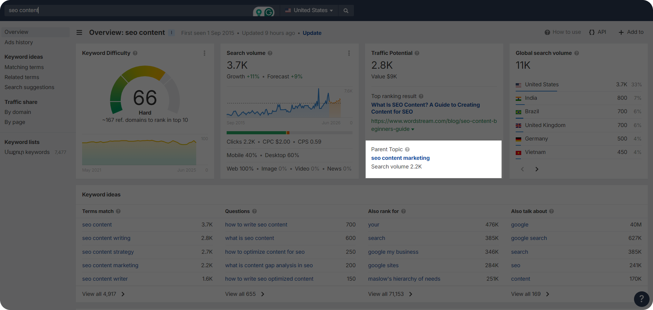Open how to optimize content for seo

pos(265,252)
